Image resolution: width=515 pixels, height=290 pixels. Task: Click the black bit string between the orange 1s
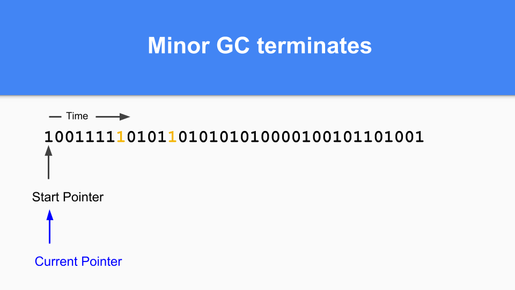[146, 137]
